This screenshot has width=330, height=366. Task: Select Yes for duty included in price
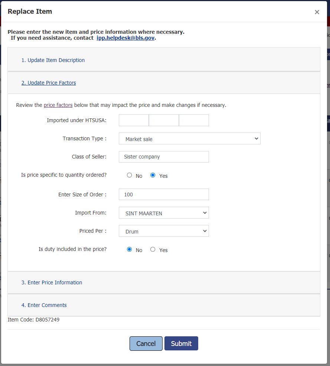pyautogui.click(x=153, y=249)
